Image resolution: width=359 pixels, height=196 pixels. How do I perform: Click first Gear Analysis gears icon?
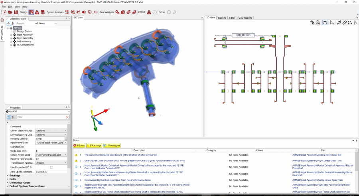click(x=117, y=12)
